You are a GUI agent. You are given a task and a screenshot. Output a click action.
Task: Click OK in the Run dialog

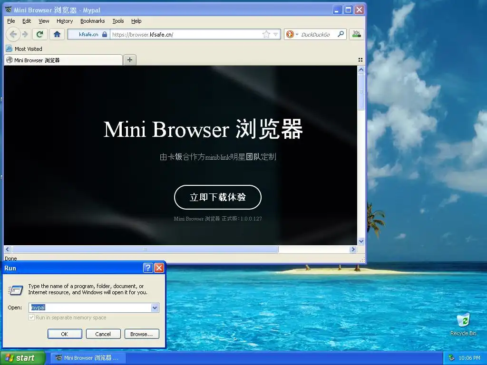coord(65,334)
